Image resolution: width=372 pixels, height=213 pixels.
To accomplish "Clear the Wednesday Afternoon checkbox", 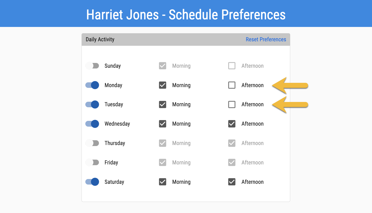I will [x=232, y=124].
